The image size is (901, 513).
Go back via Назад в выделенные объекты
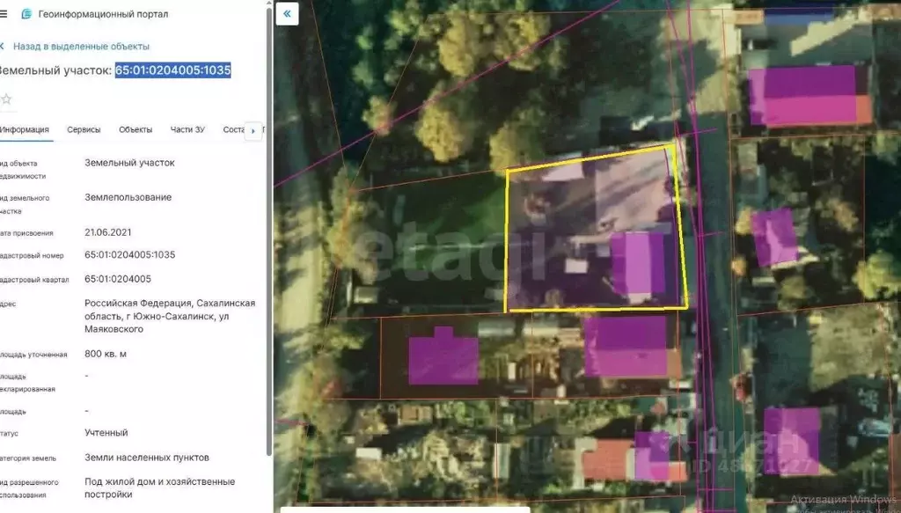pyautogui.click(x=81, y=46)
